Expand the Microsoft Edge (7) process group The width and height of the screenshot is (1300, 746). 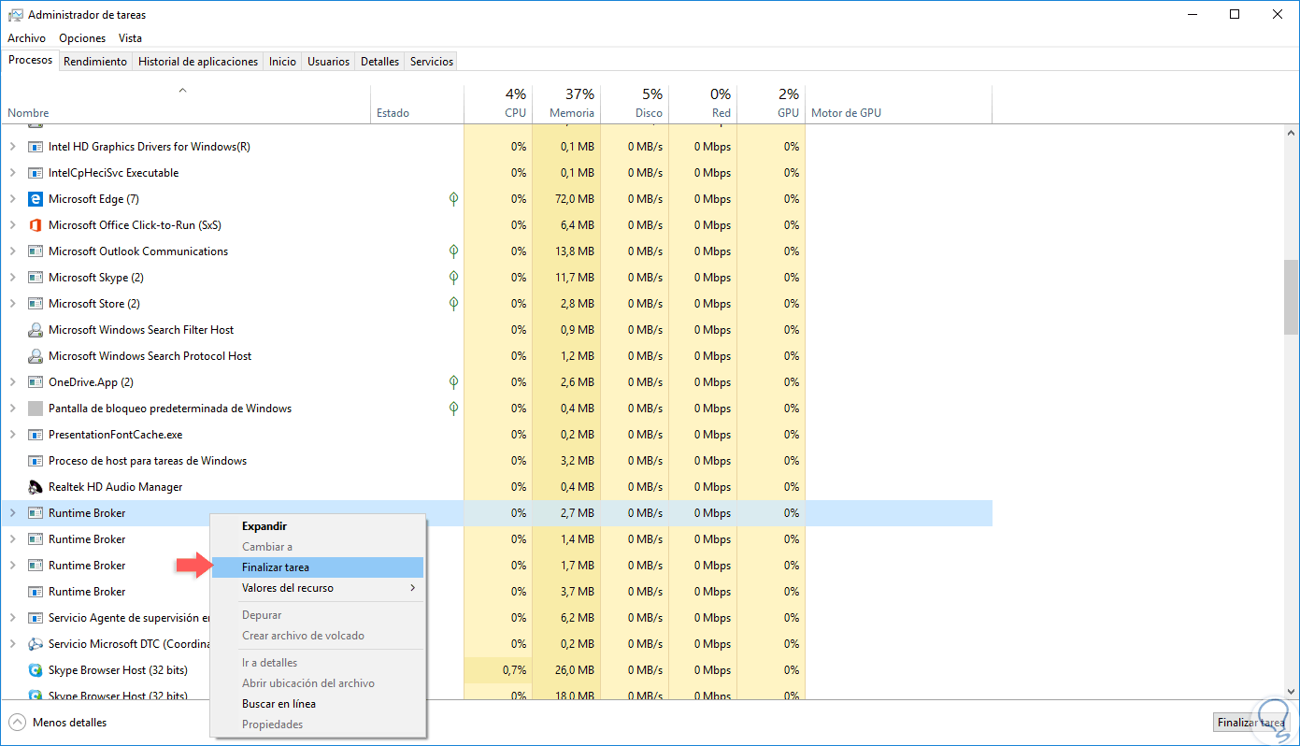(x=12, y=199)
